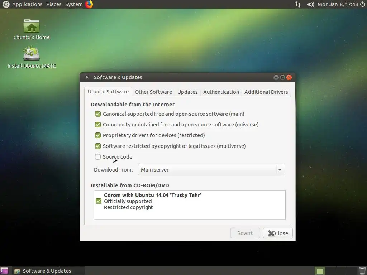This screenshot has width=367, height=275.
Task: Open the volume speaker indicator
Action: (310, 4)
